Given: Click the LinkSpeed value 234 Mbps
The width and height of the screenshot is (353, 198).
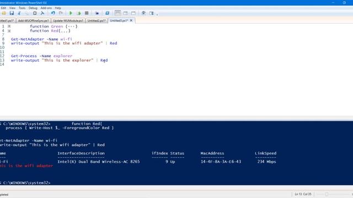Looking at the screenshot, I should 266,162.
